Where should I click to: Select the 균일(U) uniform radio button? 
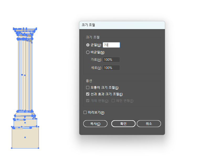point(88,45)
